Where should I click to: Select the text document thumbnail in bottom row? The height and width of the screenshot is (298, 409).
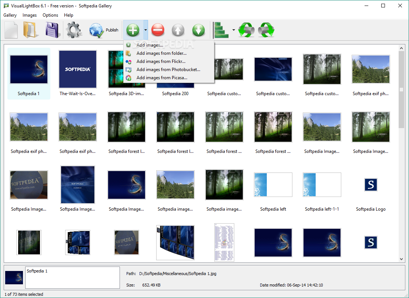coord(224,242)
